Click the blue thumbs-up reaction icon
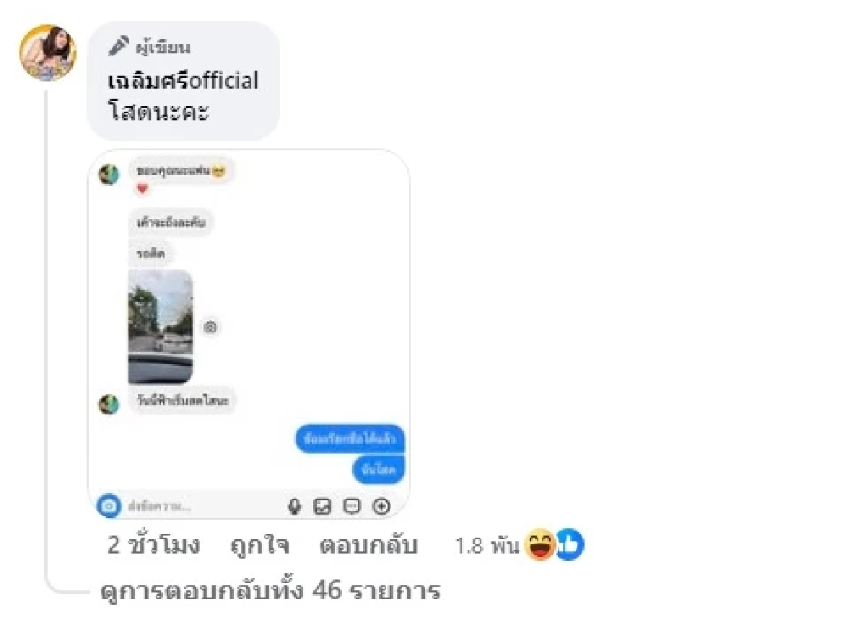The image size is (866, 617). click(x=570, y=546)
